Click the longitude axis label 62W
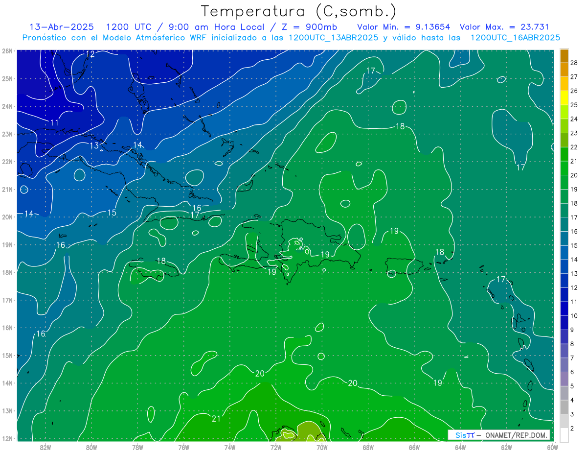 click(506, 447)
